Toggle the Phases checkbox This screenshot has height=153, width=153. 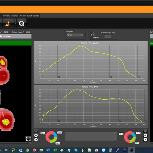tap(91, 38)
